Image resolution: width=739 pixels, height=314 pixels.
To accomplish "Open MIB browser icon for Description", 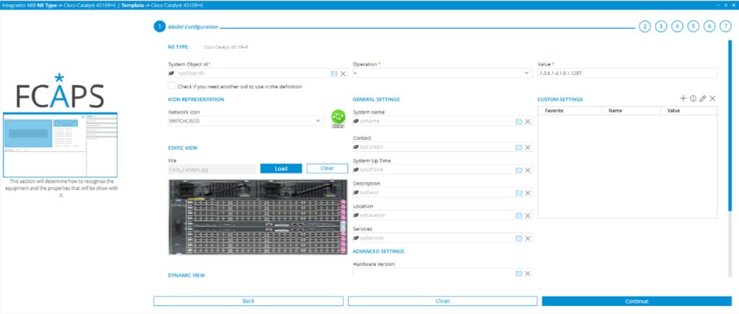I will pyautogui.click(x=518, y=193).
